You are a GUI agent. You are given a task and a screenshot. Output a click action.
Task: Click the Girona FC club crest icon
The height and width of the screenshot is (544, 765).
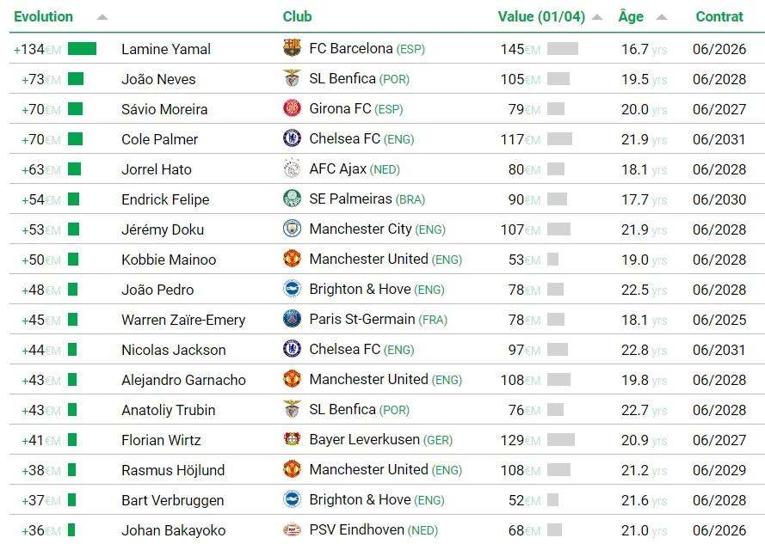point(293,109)
